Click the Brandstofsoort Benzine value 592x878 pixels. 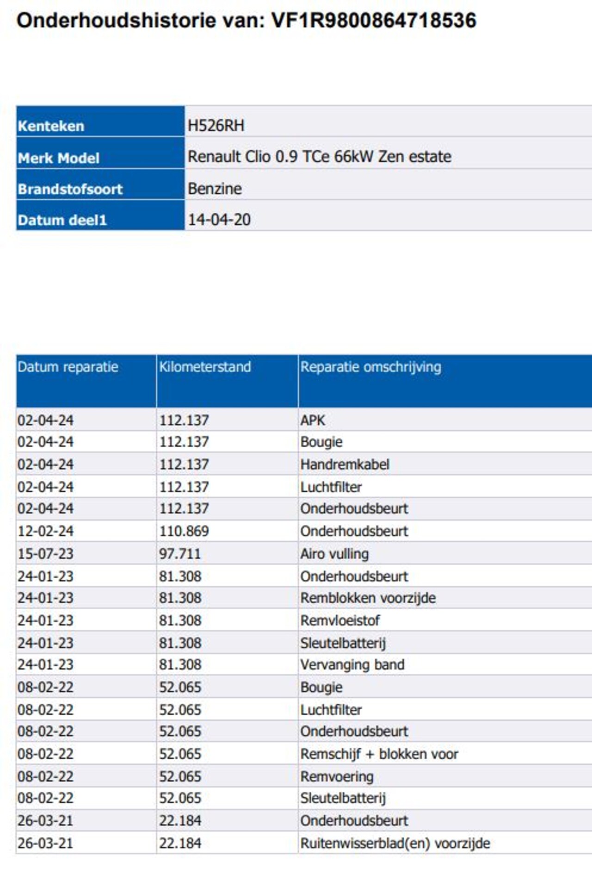click(215, 189)
